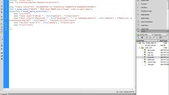Image resolution: width=169 pixels, height=95 pixels.
Task: Switch to the Files tab
Action: 138,31
